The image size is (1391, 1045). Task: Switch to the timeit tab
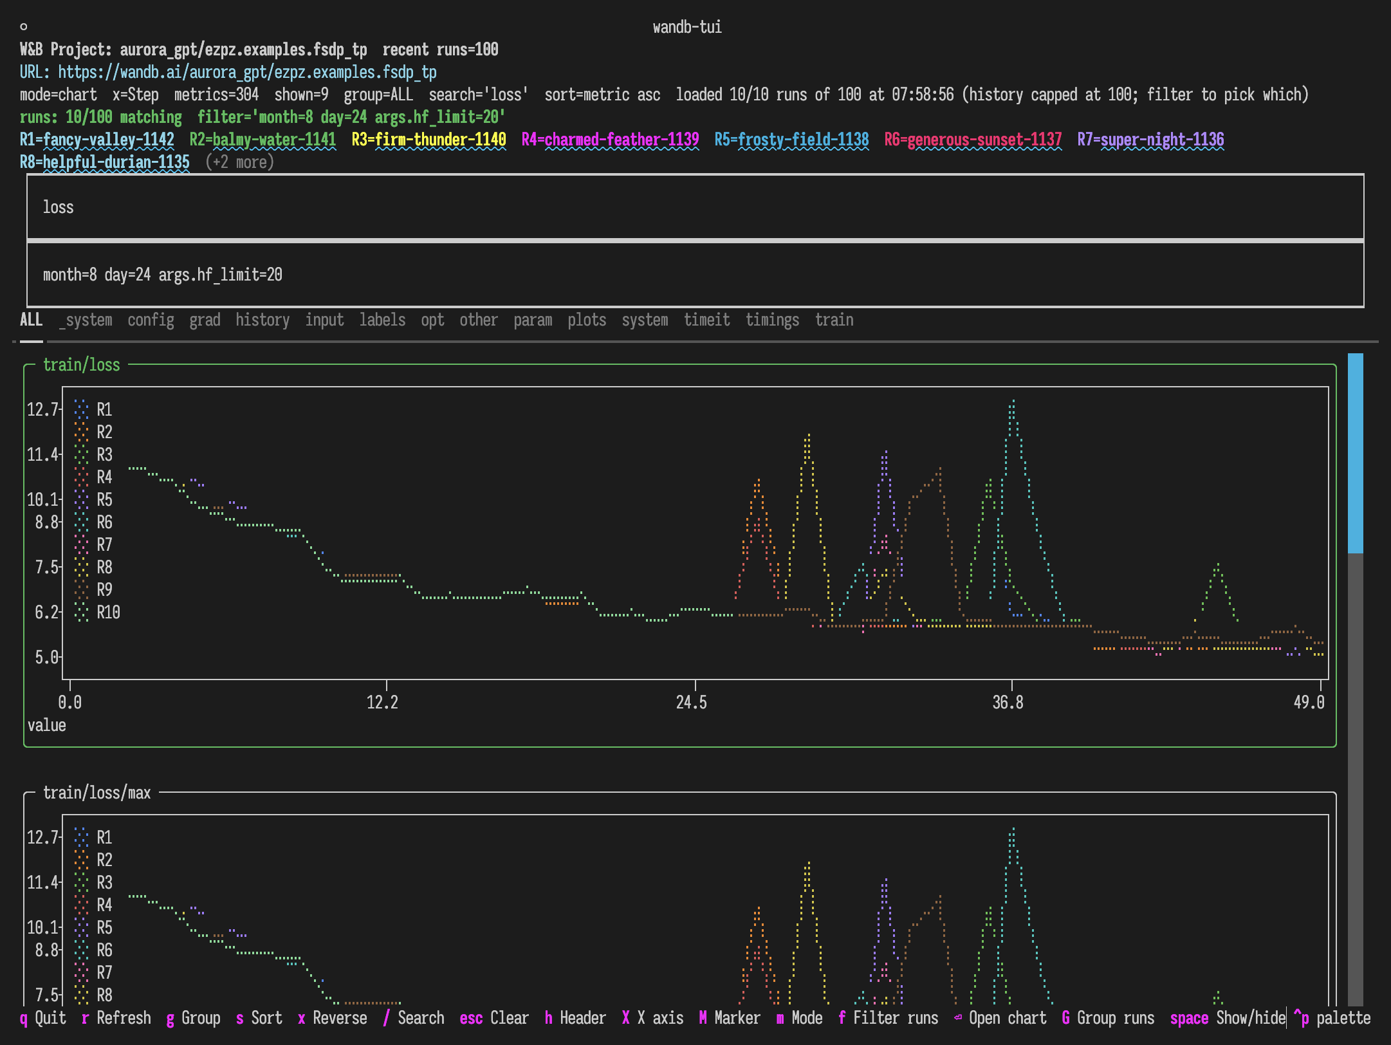pos(706,320)
